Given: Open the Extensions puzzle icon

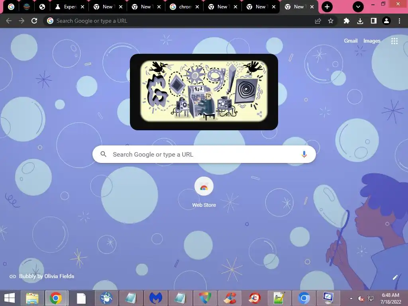Looking at the screenshot, I should pos(347,21).
